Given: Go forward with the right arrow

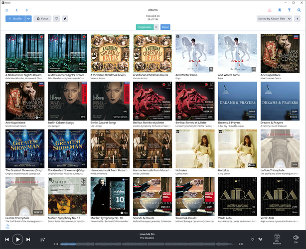Looking at the screenshot, I should [x=27, y=10].
